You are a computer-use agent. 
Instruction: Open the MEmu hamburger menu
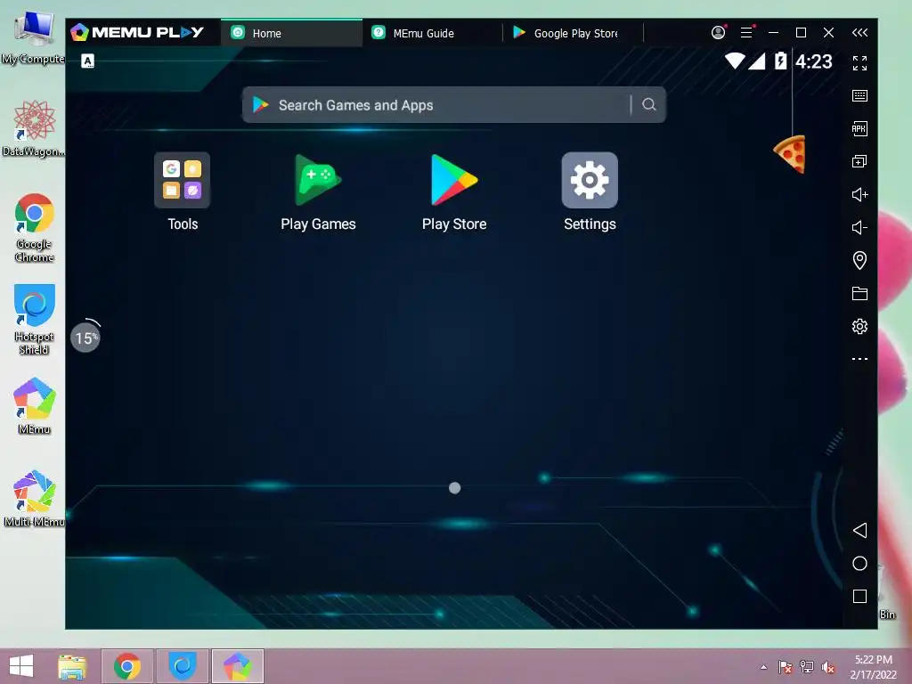click(x=746, y=33)
